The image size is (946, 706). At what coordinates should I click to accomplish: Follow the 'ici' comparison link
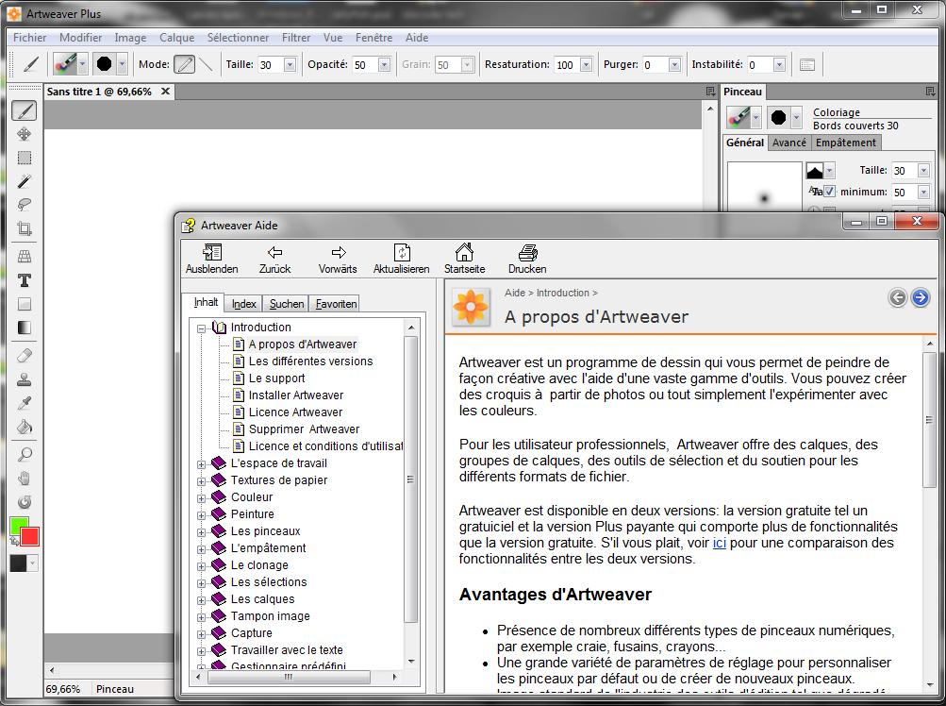[x=720, y=543]
